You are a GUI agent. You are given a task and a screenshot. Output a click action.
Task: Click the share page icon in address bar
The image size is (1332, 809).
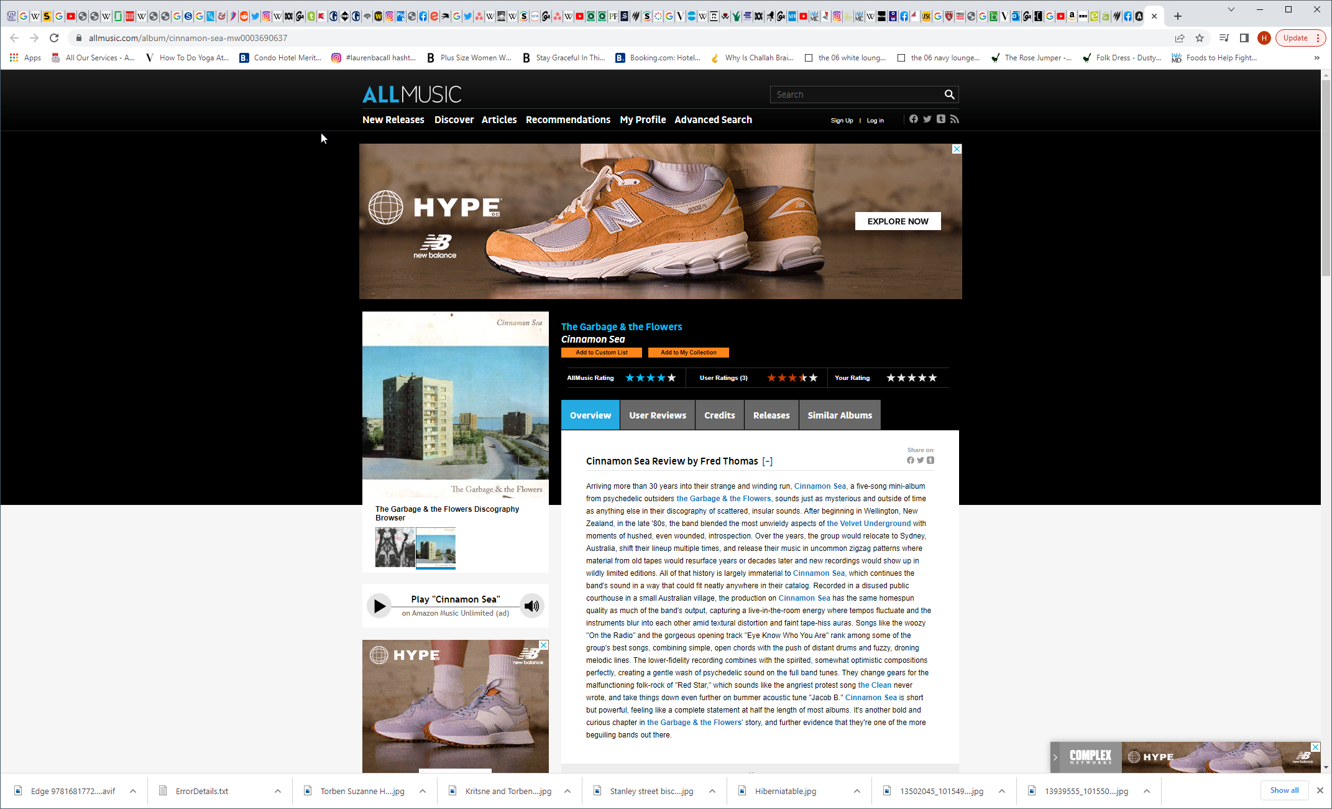pyautogui.click(x=1180, y=38)
